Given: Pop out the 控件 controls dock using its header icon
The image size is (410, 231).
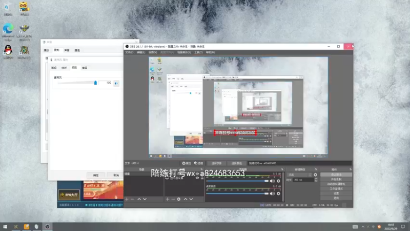Looking at the screenshot, I should pyautogui.click(x=351, y=169).
